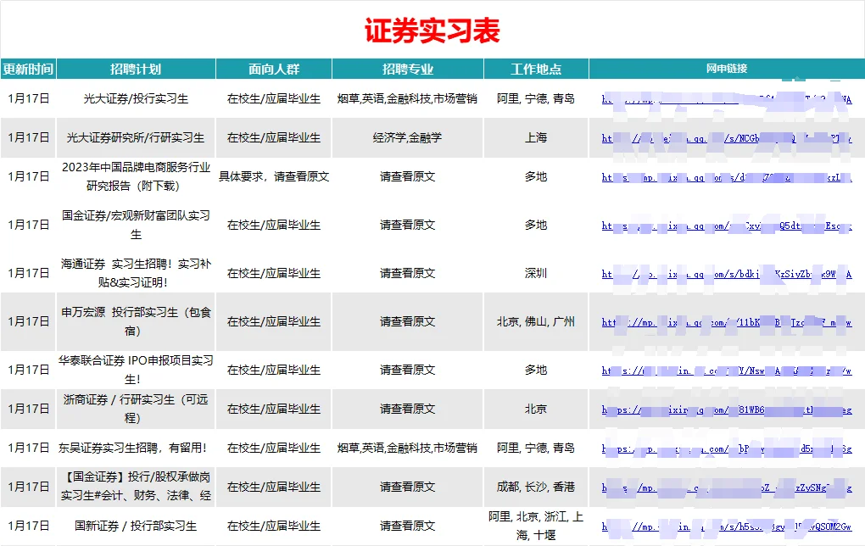This screenshot has height=546, width=865.
Task: Open the link for 申万宏源 投行部实习生
Action: tap(727, 323)
